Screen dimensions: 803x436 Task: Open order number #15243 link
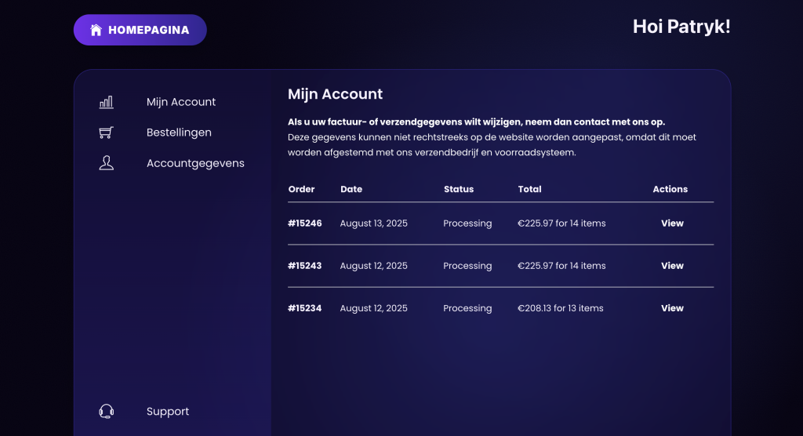(305, 266)
